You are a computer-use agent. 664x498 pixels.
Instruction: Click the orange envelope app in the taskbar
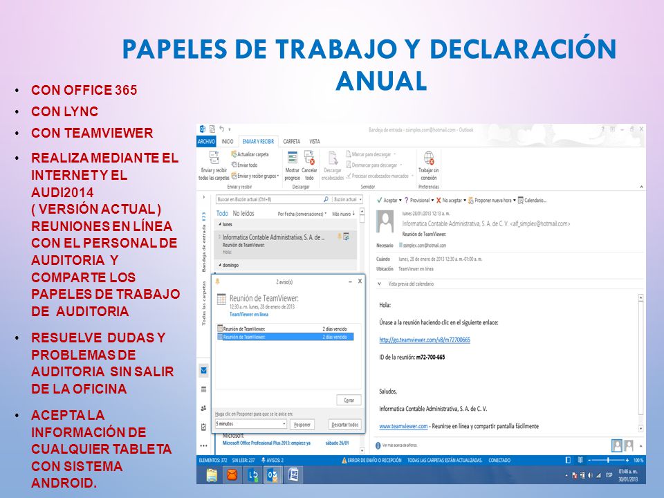[x=232, y=474]
